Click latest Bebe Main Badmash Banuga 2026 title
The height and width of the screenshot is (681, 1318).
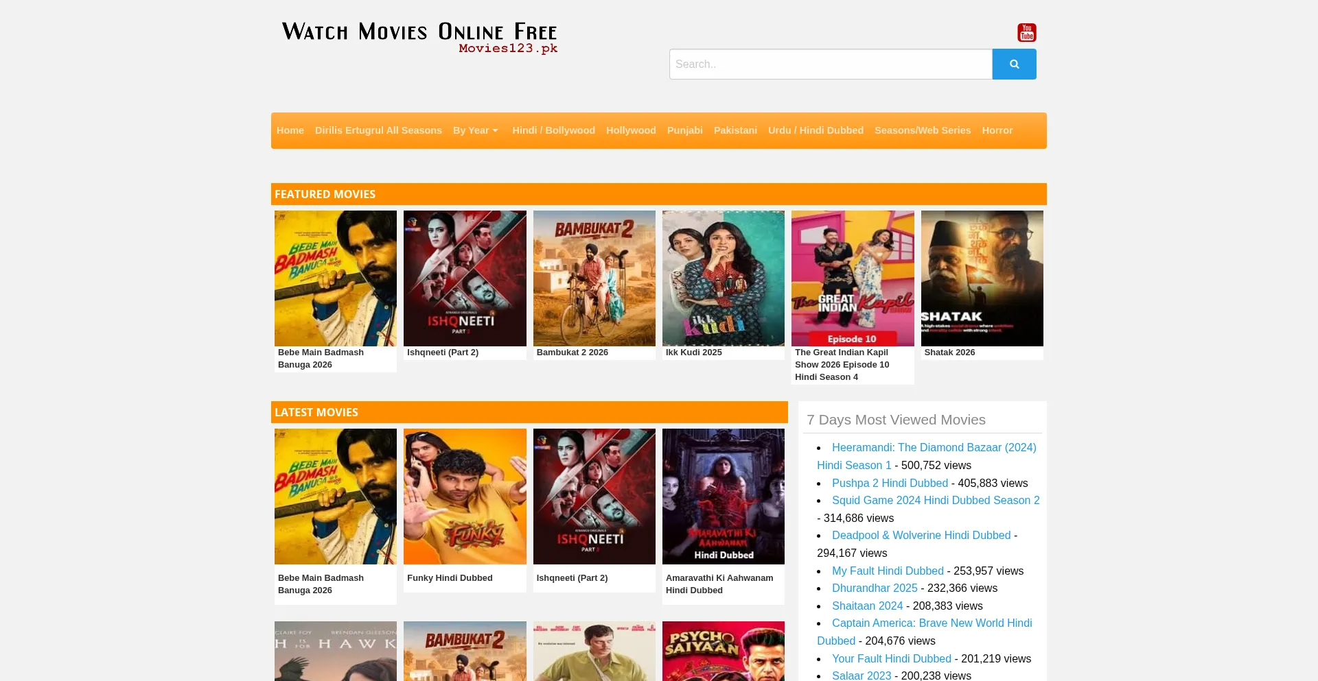point(321,584)
